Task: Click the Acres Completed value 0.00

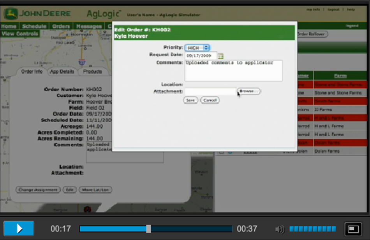Action: click(x=92, y=132)
